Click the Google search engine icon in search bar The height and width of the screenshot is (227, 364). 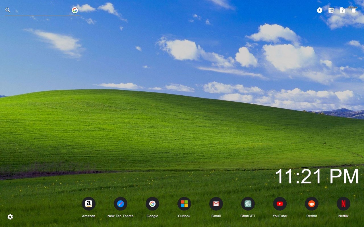75,10
